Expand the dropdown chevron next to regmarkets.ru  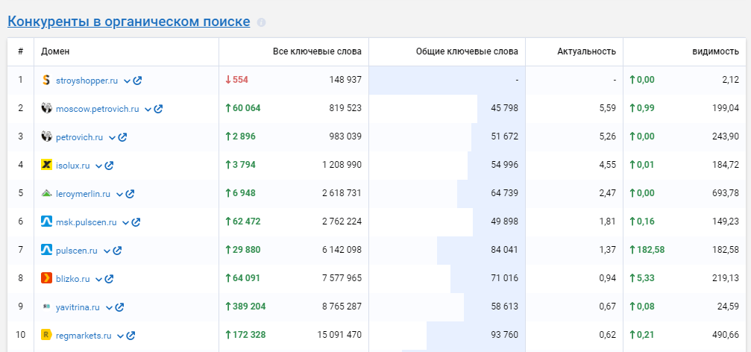click(x=120, y=336)
